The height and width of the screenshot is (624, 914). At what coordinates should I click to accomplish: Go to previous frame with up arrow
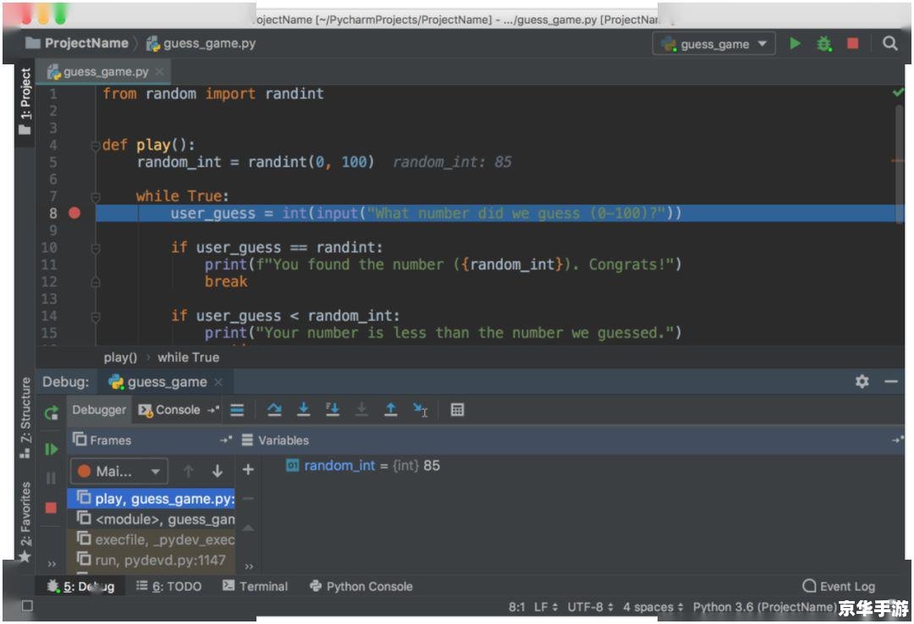[x=188, y=471]
